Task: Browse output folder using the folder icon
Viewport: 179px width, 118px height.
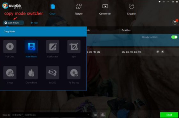Action: (96, 115)
